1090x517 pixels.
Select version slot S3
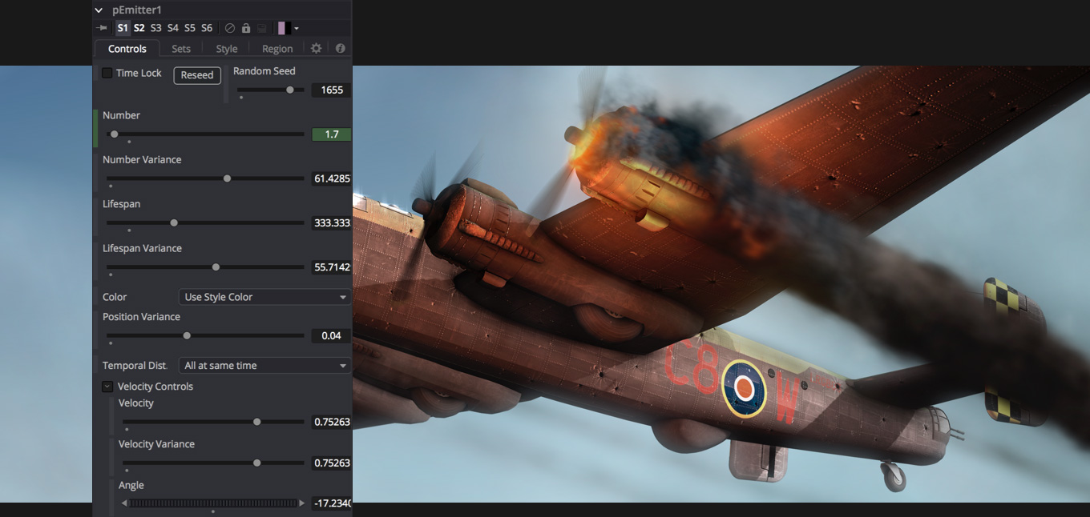tap(156, 28)
